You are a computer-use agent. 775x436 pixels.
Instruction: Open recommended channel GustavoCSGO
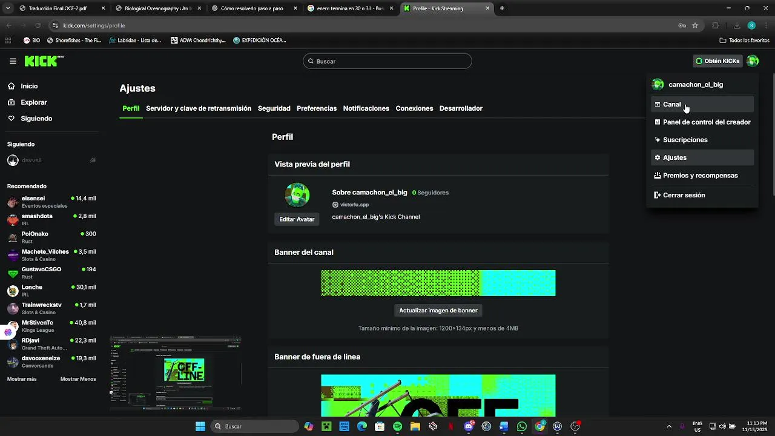(x=51, y=272)
